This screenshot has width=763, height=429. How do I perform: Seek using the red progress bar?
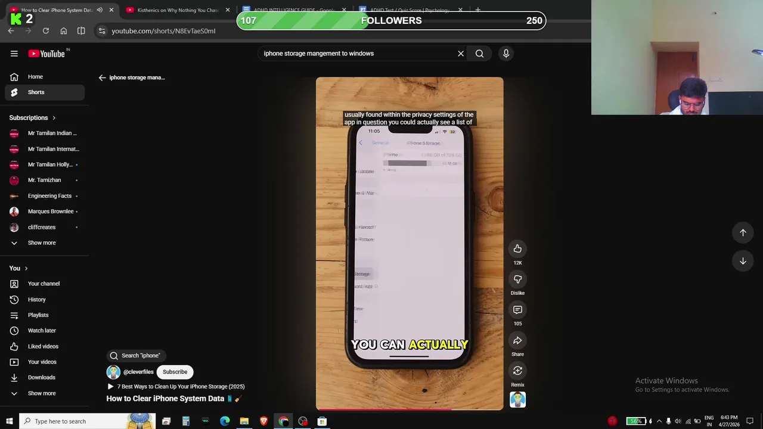pyautogui.click(x=410, y=409)
